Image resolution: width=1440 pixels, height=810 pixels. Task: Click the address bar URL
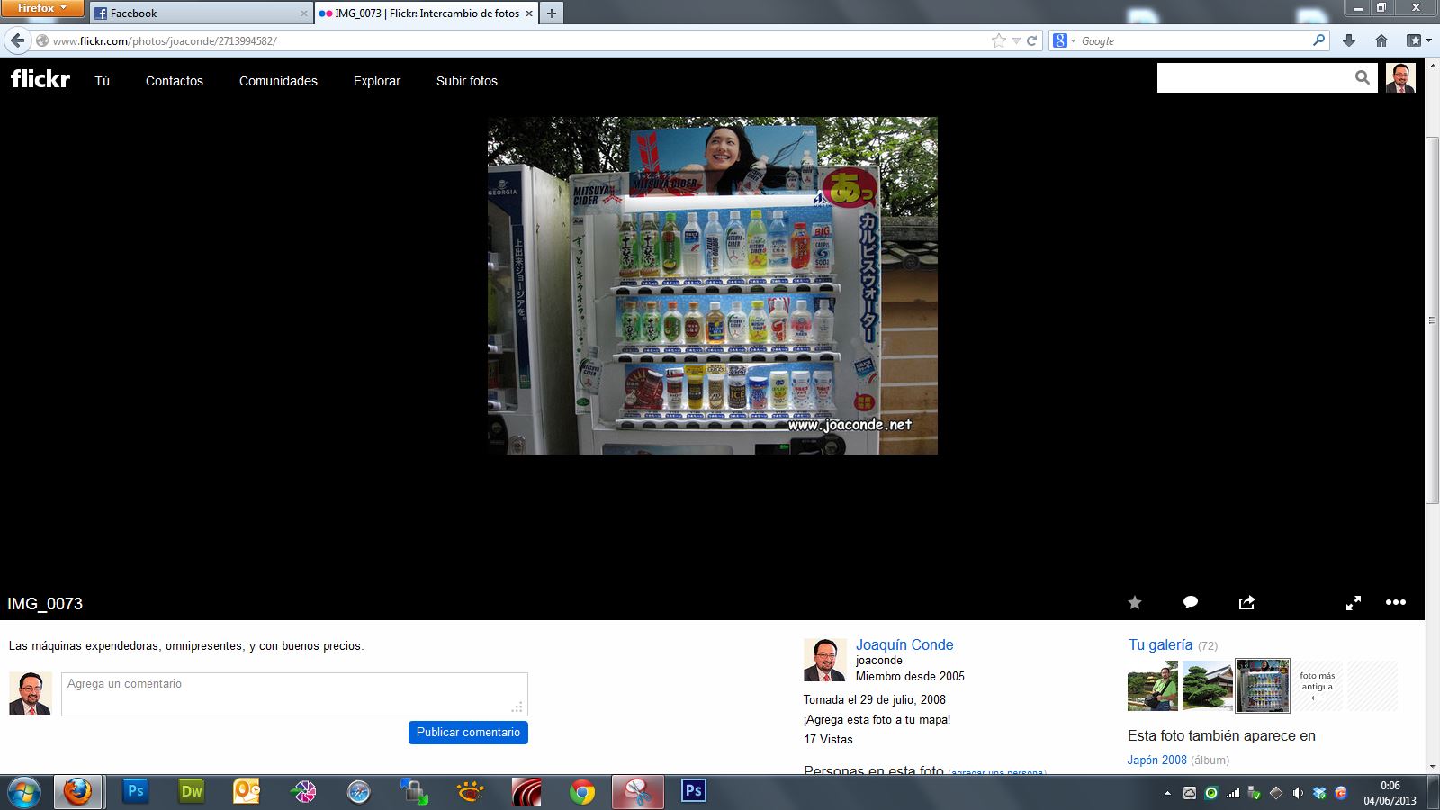pyautogui.click(x=165, y=40)
